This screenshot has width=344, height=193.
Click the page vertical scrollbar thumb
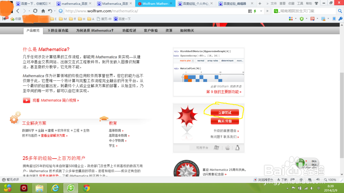(x=342, y=115)
